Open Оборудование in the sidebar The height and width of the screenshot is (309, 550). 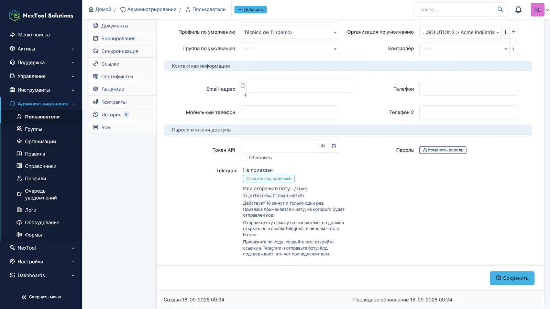[x=41, y=222]
